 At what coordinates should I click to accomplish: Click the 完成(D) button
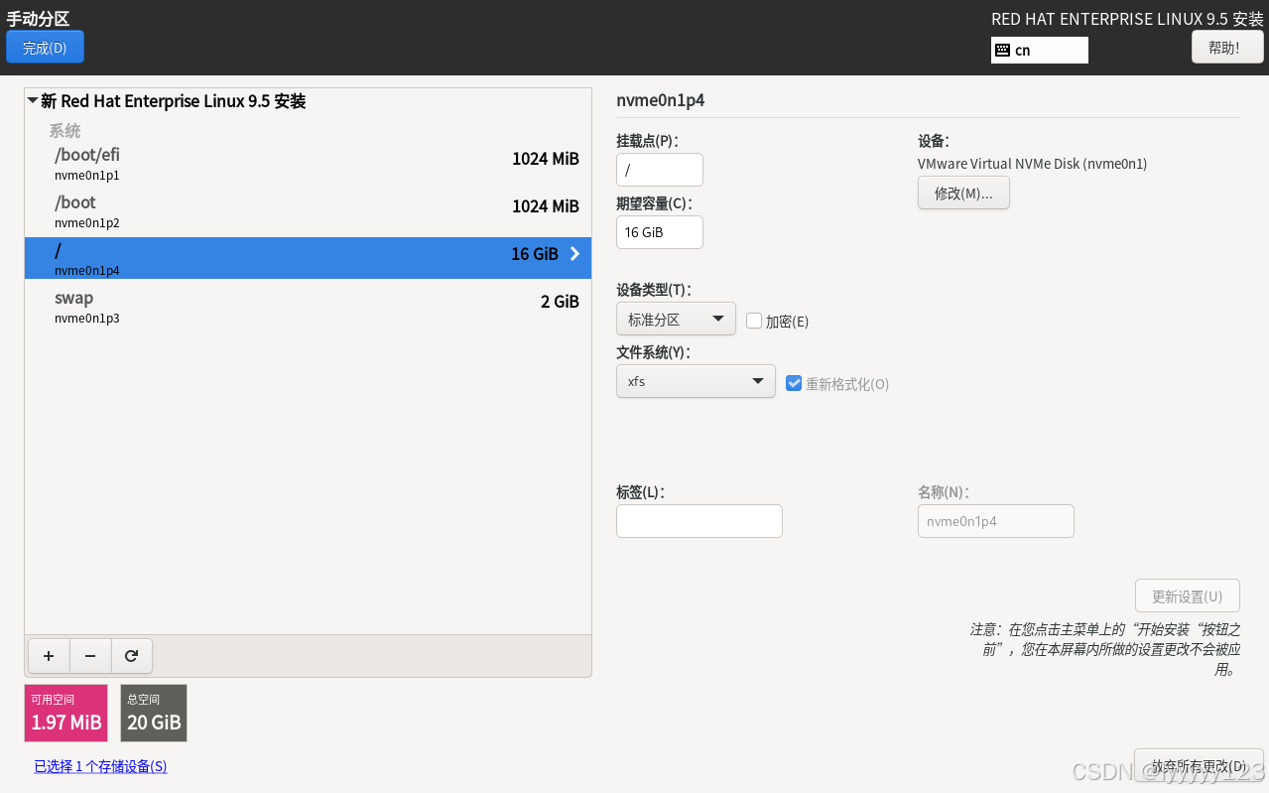pyautogui.click(x=45, y=46)
